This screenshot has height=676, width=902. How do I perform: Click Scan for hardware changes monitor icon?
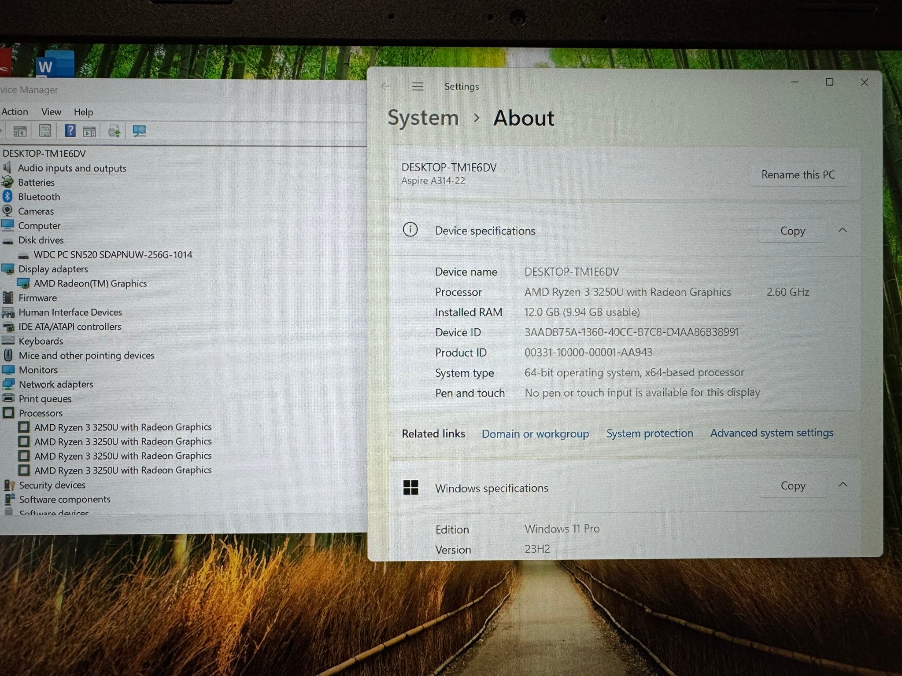[139, 131]
